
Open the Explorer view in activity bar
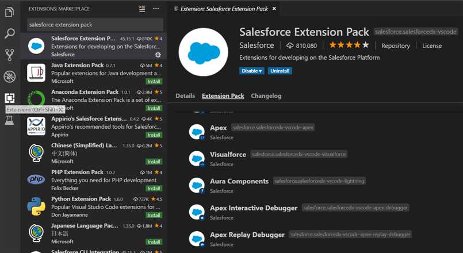pos(9,12)
